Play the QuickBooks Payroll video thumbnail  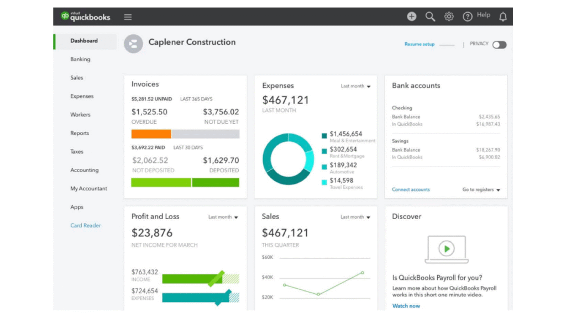click(446, 248)
